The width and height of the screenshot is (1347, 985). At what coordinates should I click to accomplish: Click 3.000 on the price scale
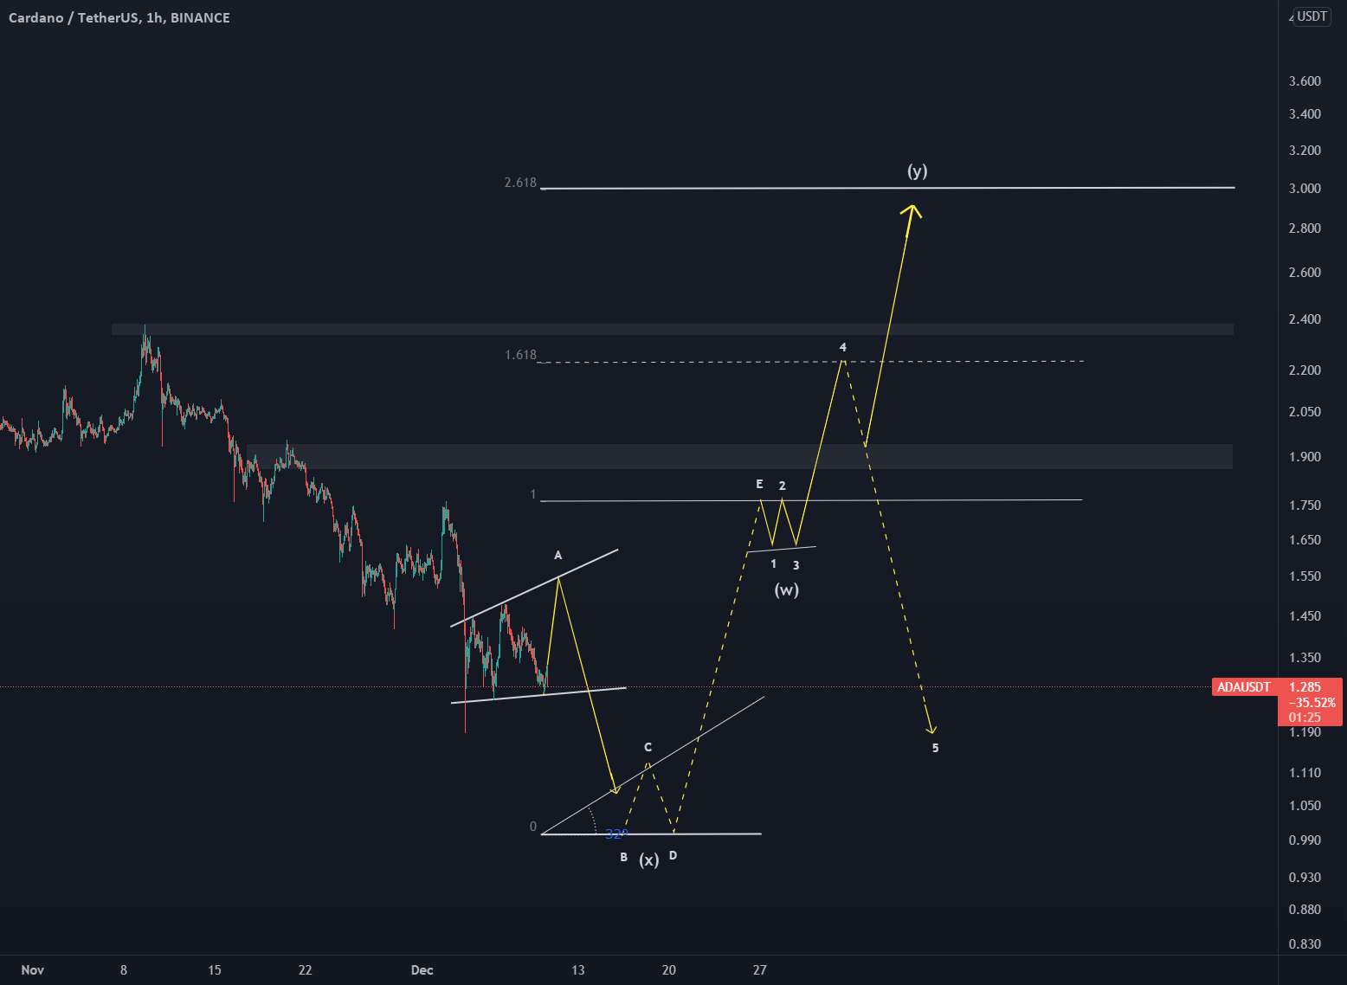coord(1305,189)
